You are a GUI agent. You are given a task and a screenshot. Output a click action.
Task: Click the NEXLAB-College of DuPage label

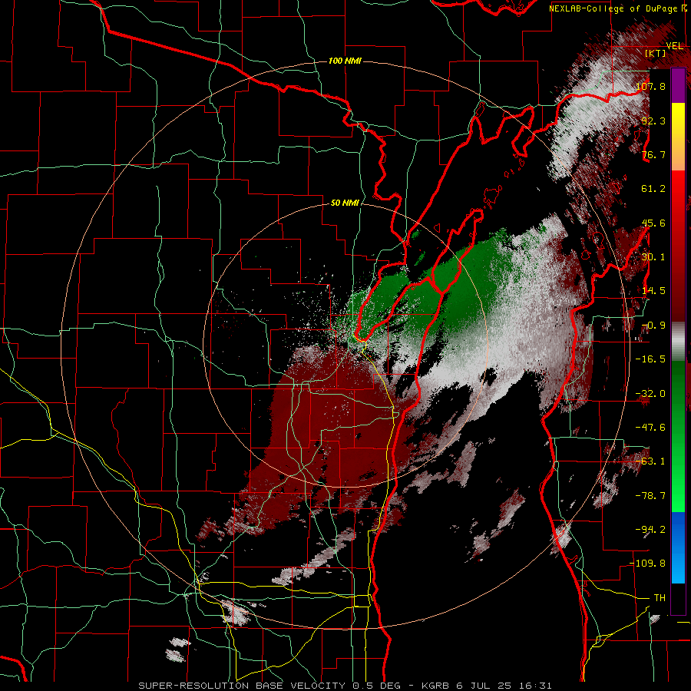coord(620,8)
